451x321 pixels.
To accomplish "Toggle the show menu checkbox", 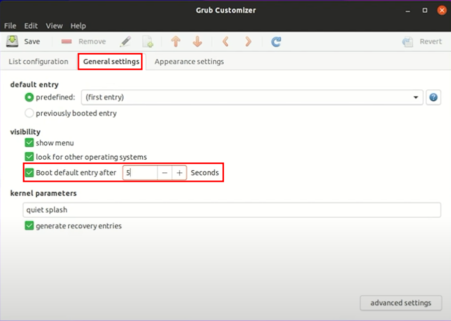I will point(29,143).
